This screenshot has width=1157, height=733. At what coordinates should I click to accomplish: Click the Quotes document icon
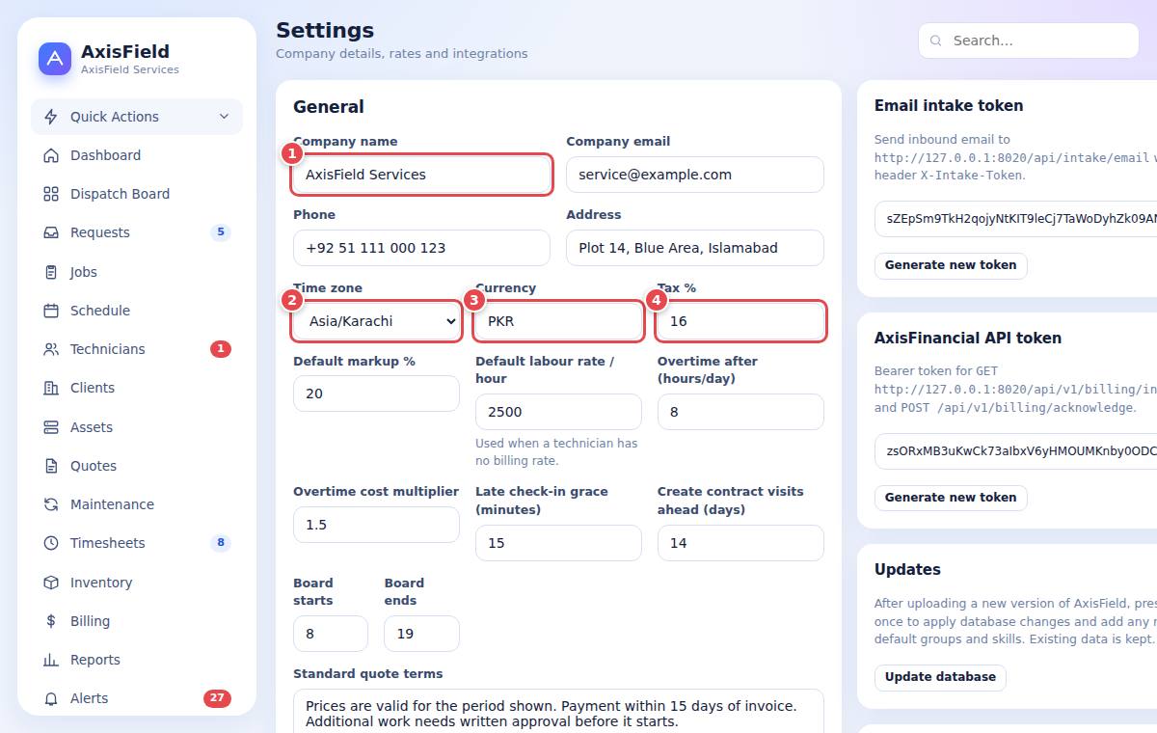(51, 466)
